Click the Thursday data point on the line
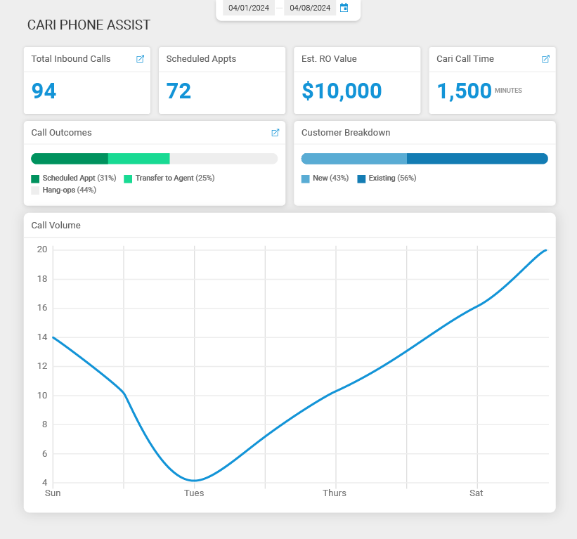577x539 pixels. click(336, 391)
